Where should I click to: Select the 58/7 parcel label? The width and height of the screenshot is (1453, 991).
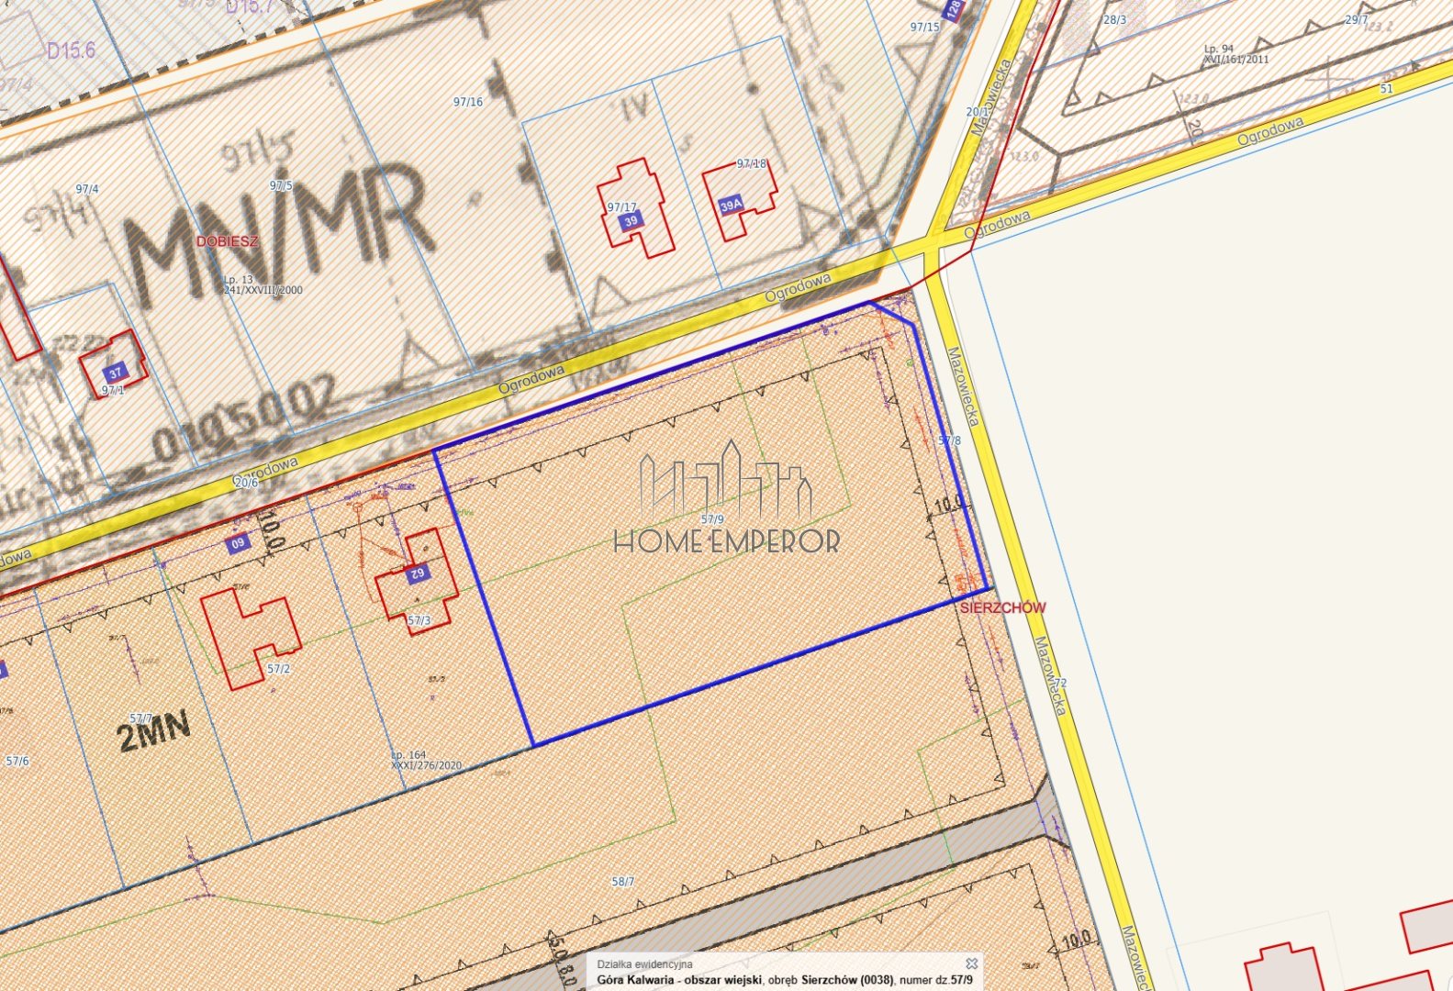tap(623, 882)
